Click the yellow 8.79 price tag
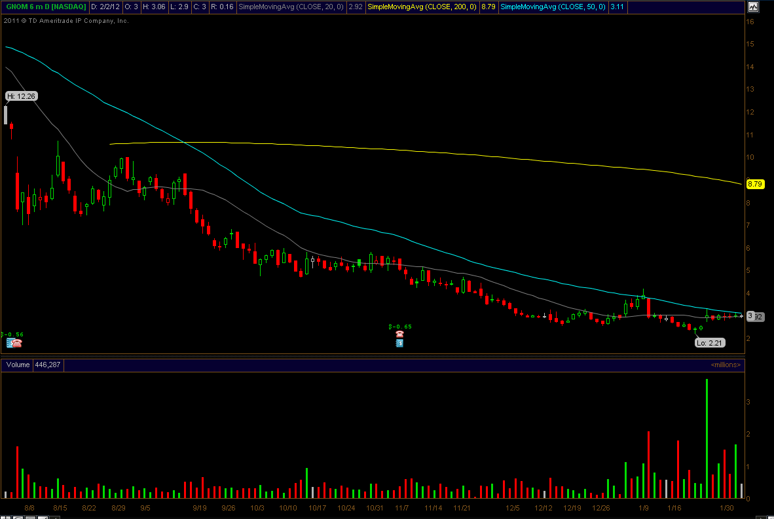This screenshot has width=774, height=519. point(755,185)
